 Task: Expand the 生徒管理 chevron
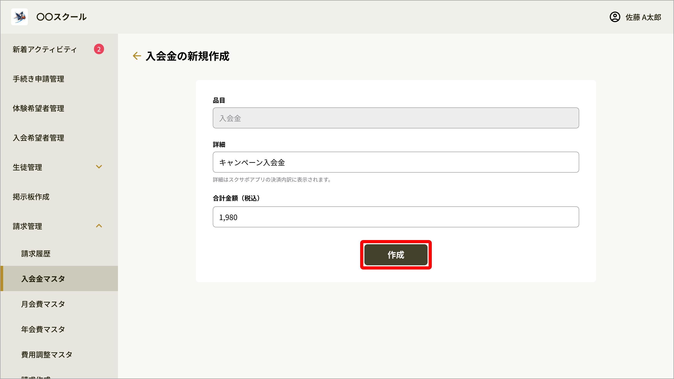coord(99,167)
